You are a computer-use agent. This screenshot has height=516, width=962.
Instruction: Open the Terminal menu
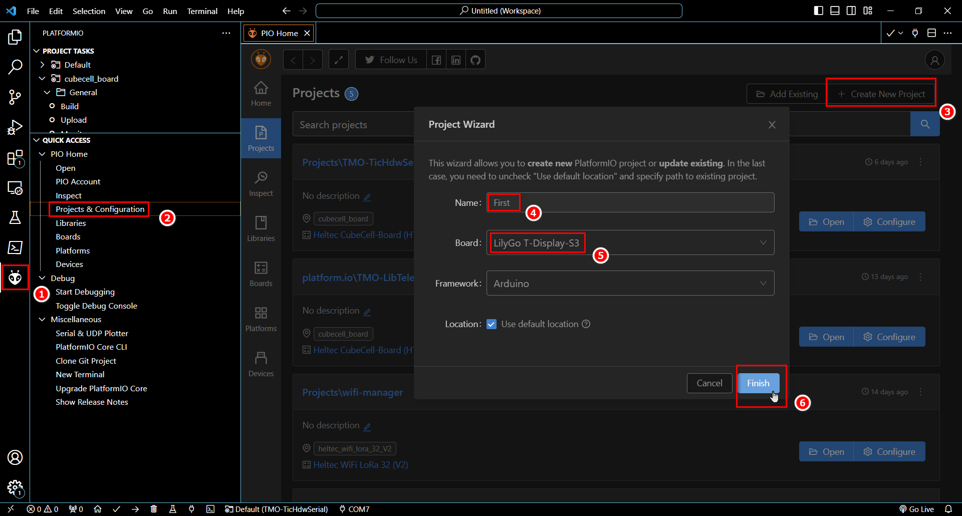tap(202, 11)
